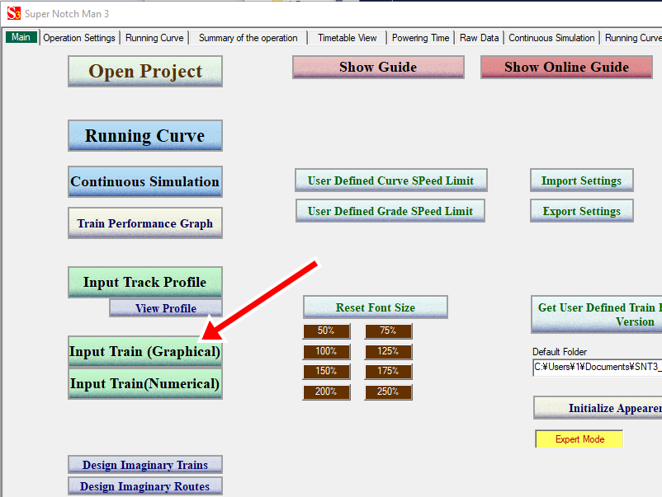Open the Operation Settings tab
The height and width of the screenshot is (497, 662).
(79, 38)
